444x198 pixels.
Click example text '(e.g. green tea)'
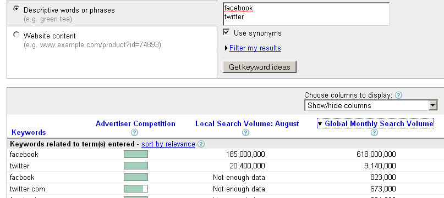click(x=48, y=19)
